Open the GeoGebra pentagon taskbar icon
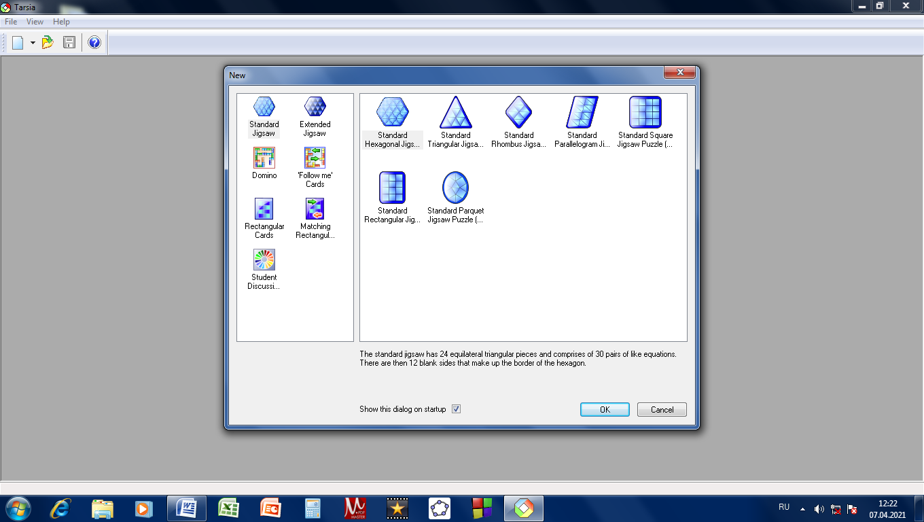The image size is (924, 522). [440, 508]
